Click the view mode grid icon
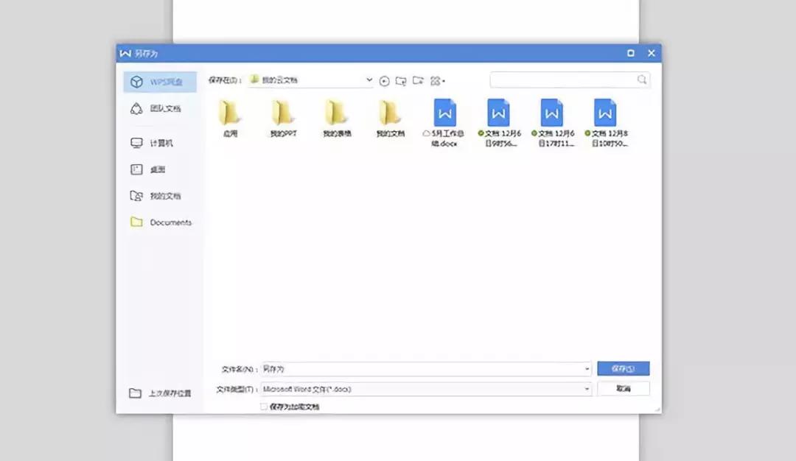796x461 pixels. (x=435, y=81)
